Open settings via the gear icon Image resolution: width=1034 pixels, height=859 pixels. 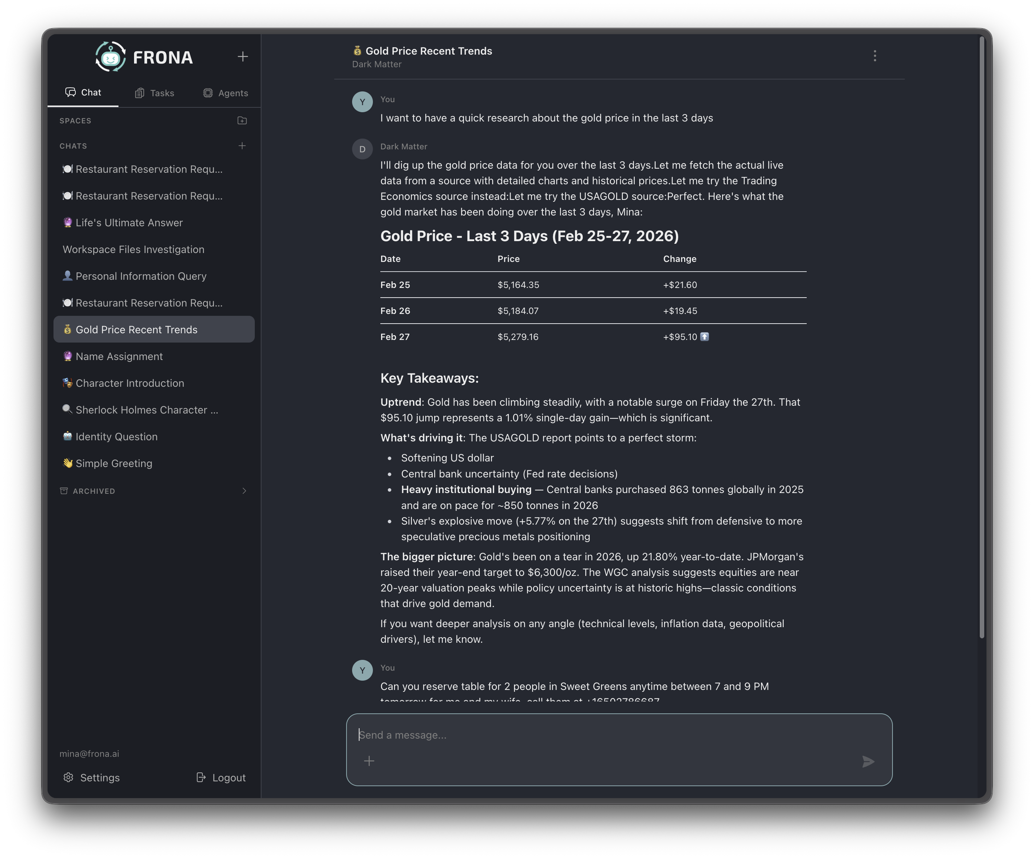68,777
